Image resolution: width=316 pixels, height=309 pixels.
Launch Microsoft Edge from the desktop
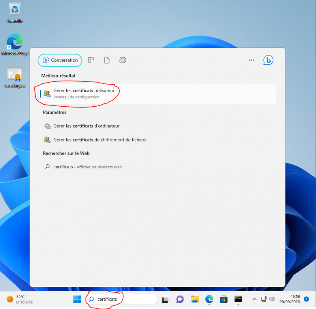pos(14,43)
